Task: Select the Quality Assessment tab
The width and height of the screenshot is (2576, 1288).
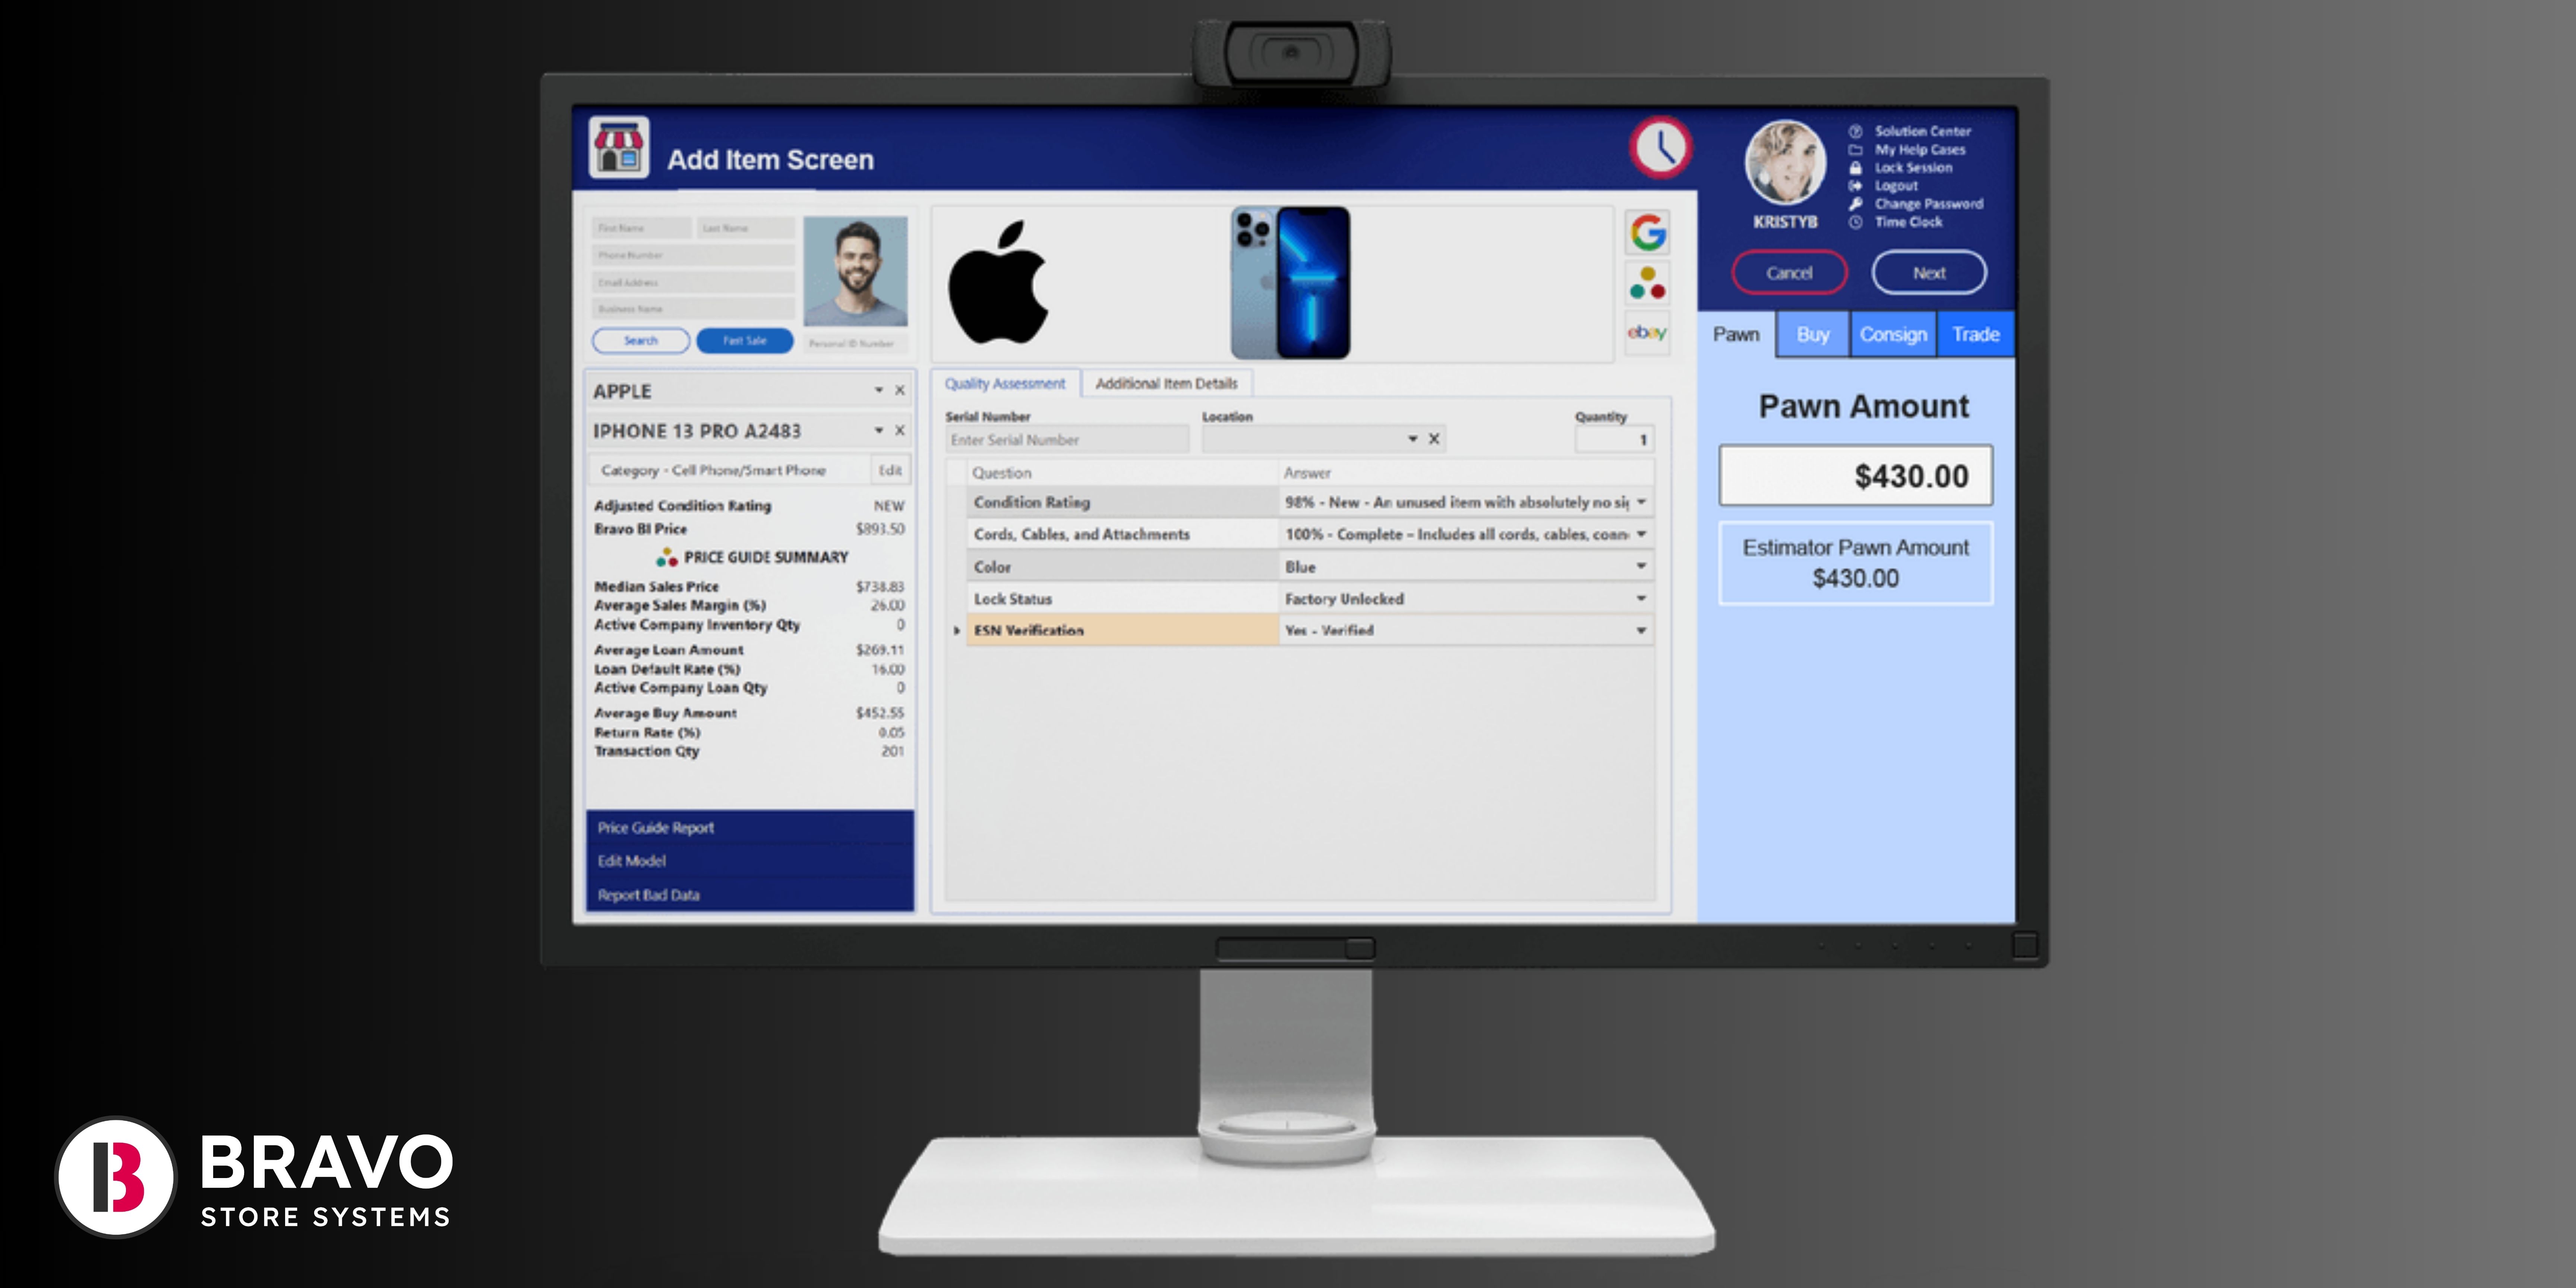Action: pos(1005,384)
